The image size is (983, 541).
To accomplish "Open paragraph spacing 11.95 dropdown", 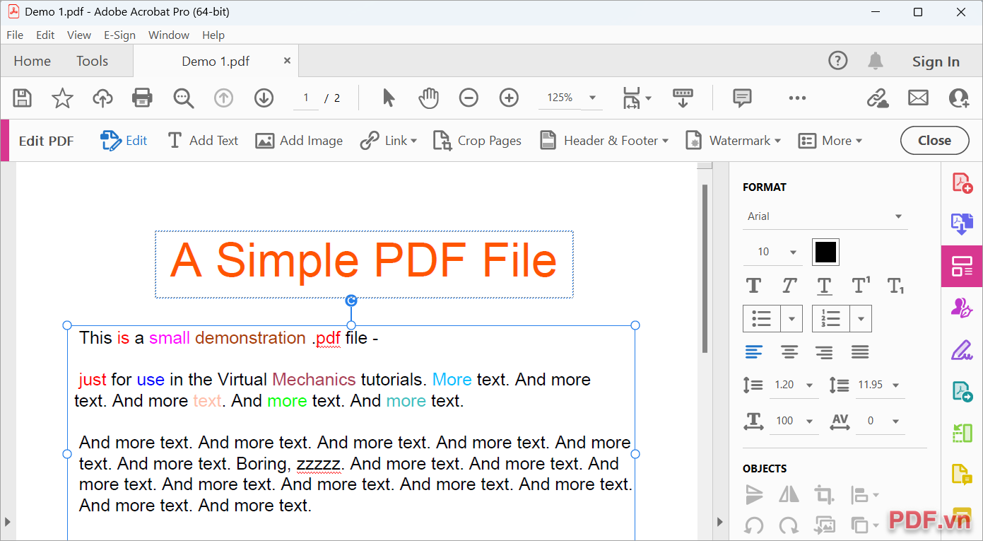I will tap(880, 385).
